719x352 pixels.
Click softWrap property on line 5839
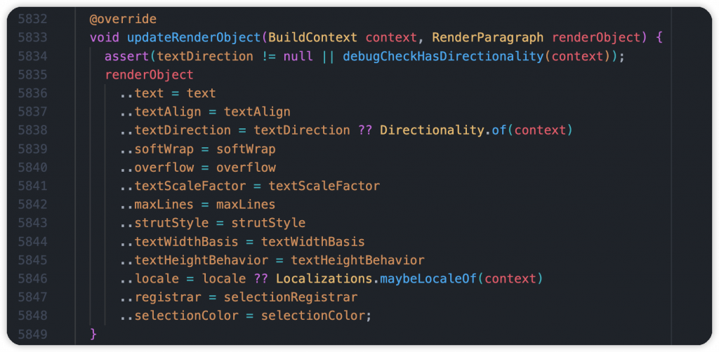[164, 149]
